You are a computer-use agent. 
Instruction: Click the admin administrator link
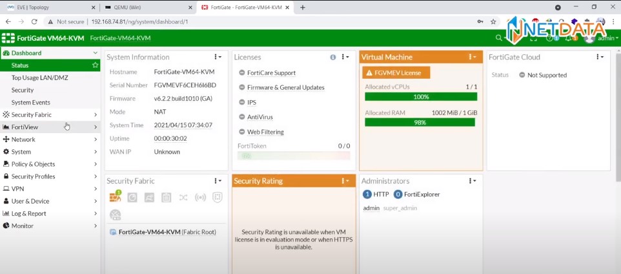[371, 208]
